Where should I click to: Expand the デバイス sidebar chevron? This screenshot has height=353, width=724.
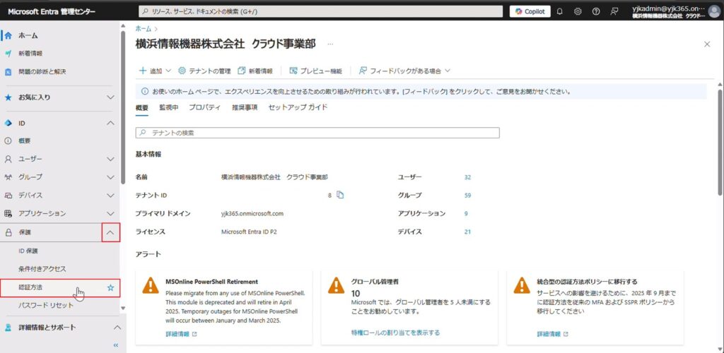click(110, 196)
